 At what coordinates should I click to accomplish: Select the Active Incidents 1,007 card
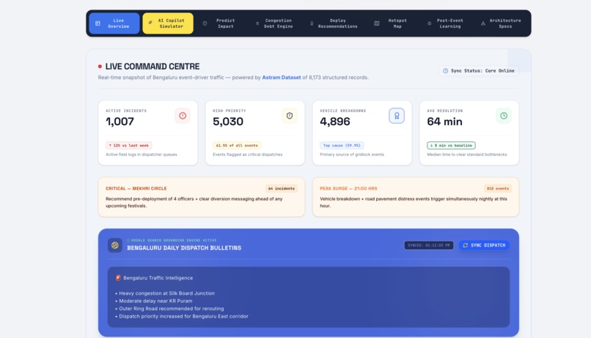tap(148, 132)
